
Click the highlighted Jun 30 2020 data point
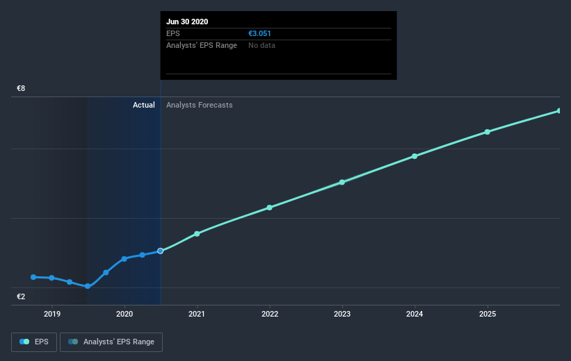pos(160,251)
